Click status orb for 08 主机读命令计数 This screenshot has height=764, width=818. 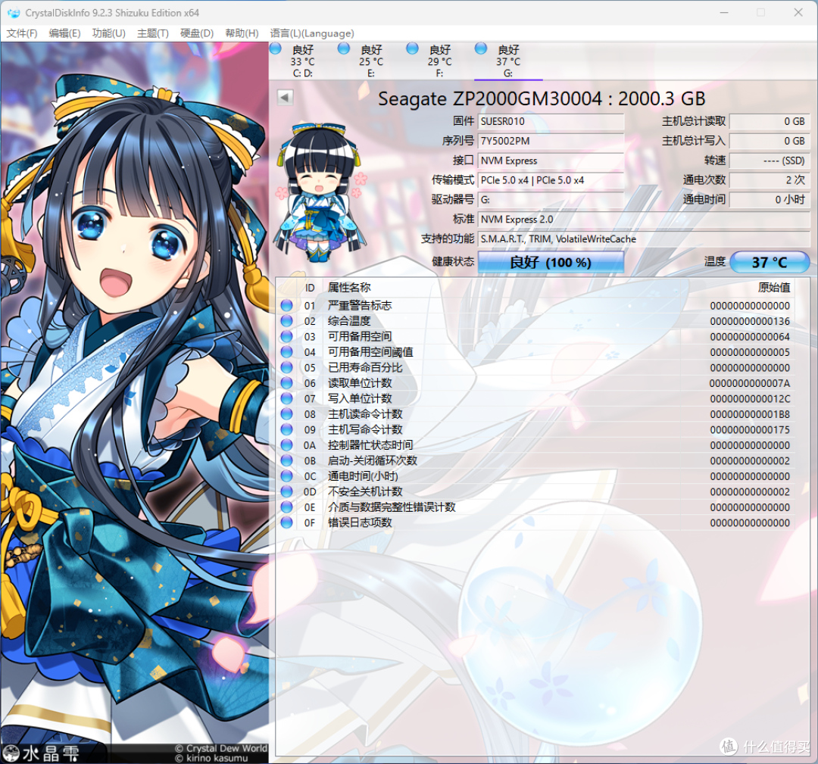click(x=286, y=414)
